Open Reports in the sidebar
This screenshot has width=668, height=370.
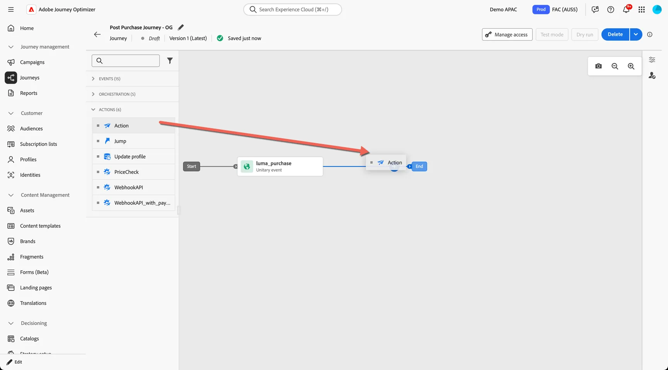(x=29, y=93)
